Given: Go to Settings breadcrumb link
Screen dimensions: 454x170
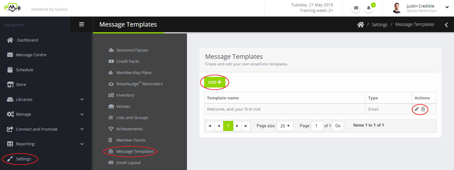Looking at the screenshot, I should pos(379,25).
